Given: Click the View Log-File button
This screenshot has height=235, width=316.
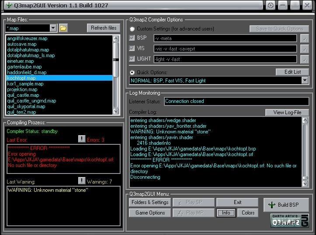Looking at the screenshot, I should click(x=287, y=112).
